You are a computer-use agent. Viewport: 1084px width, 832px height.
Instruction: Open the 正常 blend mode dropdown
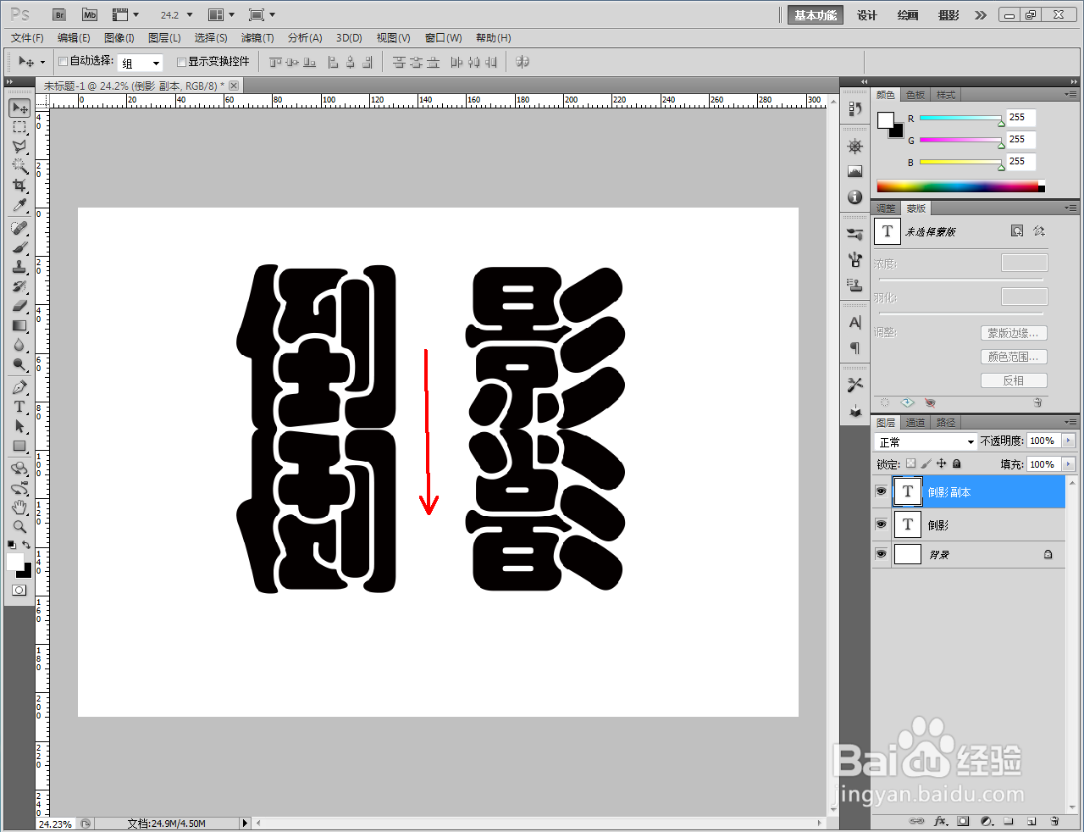point(925,441)
